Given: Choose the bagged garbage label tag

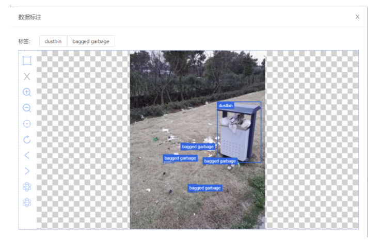Looking at the screenshot, I should click(x=91, y=41).
